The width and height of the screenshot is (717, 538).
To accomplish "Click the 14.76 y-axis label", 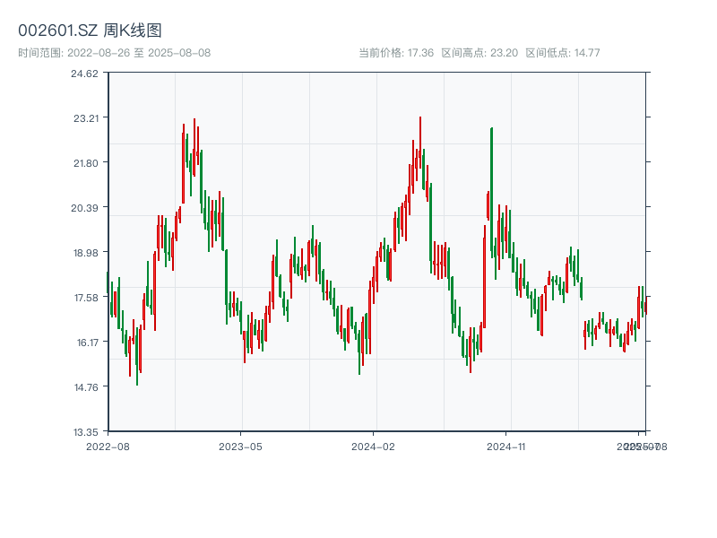I will pyautogui.click(x=86, y=387).
